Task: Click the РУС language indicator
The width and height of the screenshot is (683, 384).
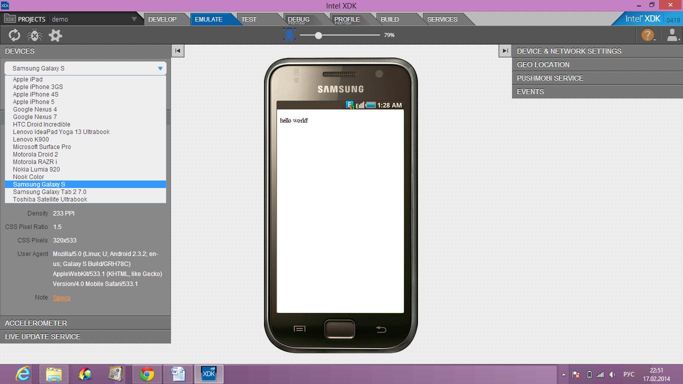Action: [x=628, y=374]
